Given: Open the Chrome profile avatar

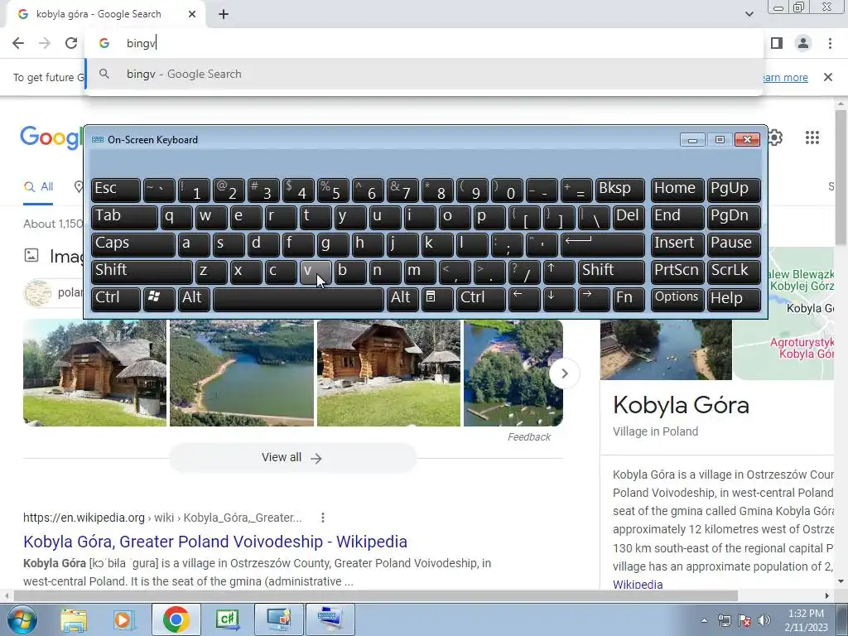Looking at the screenshot, I should pos(803,43).
